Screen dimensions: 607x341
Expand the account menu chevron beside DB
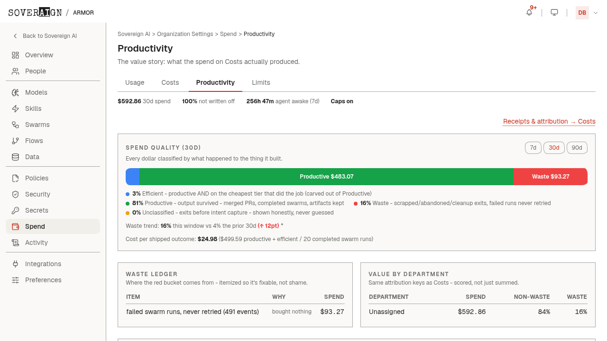click(596, 13)
